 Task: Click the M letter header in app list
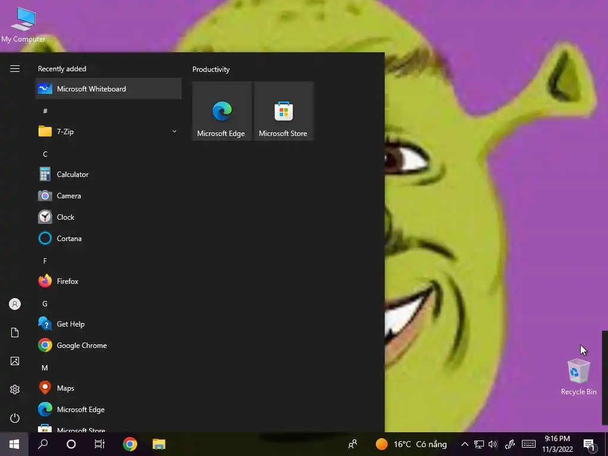(45, 368)
